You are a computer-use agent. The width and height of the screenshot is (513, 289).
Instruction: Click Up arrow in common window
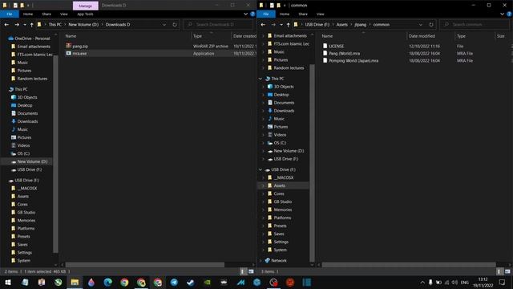point(289,25)
